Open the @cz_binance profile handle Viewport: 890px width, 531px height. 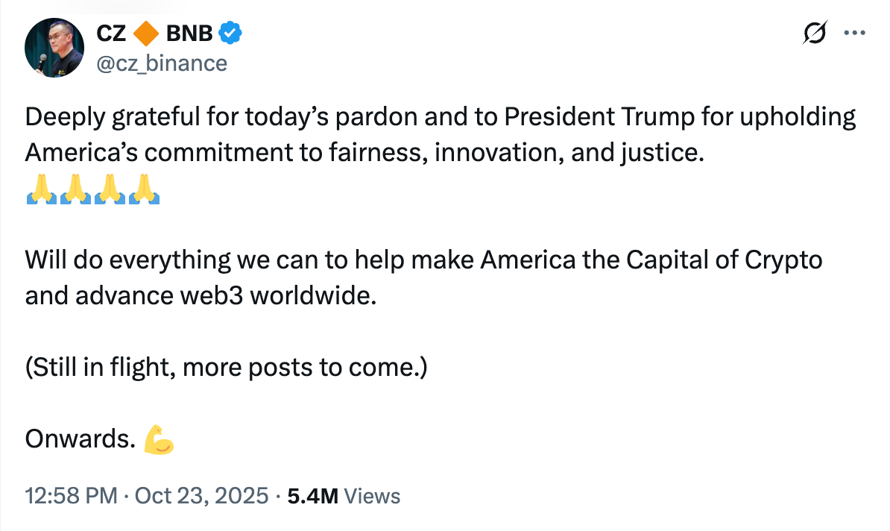[161, 63]
